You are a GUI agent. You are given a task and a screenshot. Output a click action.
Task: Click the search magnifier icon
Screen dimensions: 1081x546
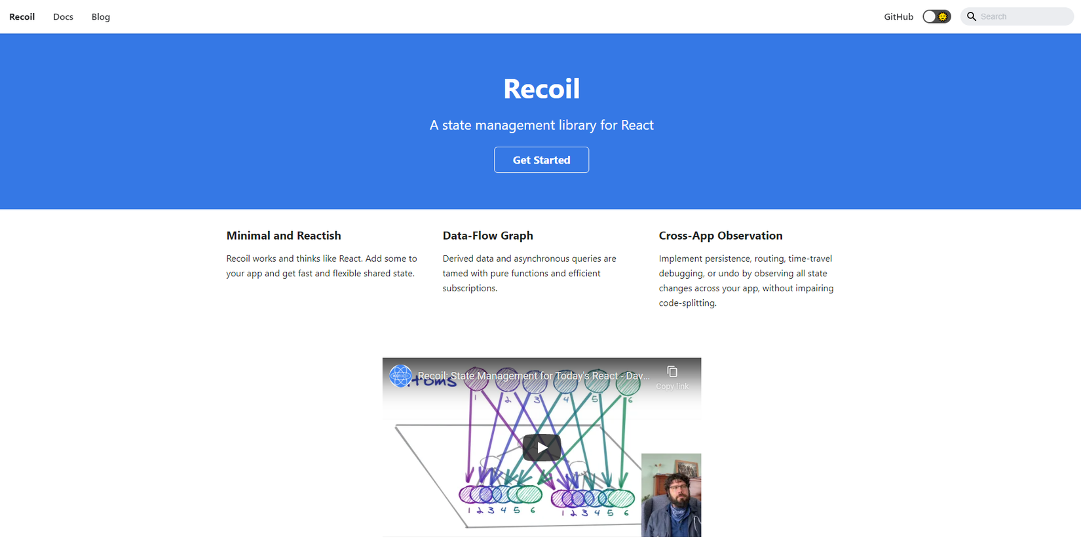tap(972, 17)
